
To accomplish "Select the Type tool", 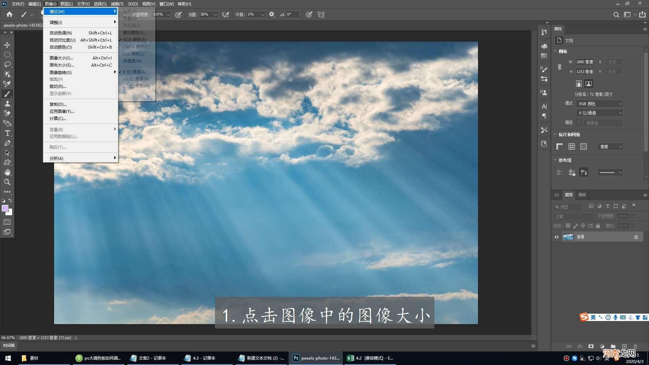I will click(7, 133).
